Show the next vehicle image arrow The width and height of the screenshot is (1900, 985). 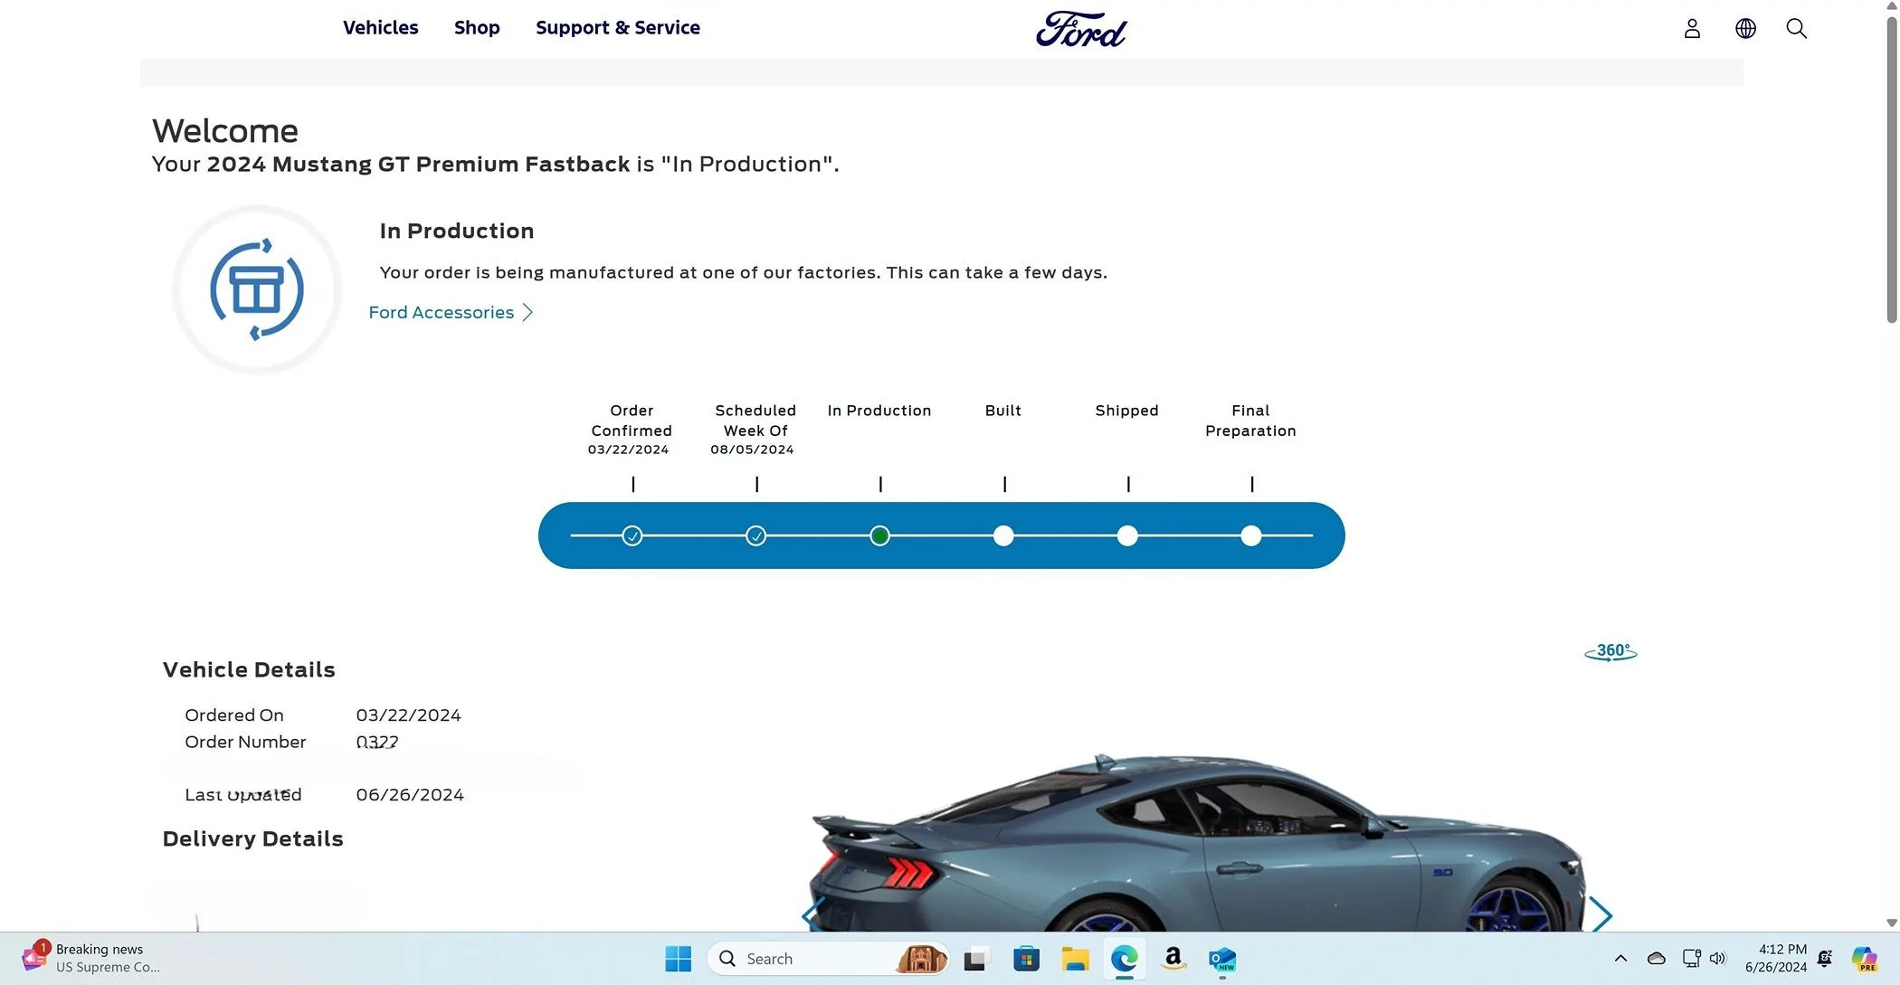[x=1601, y=914]
